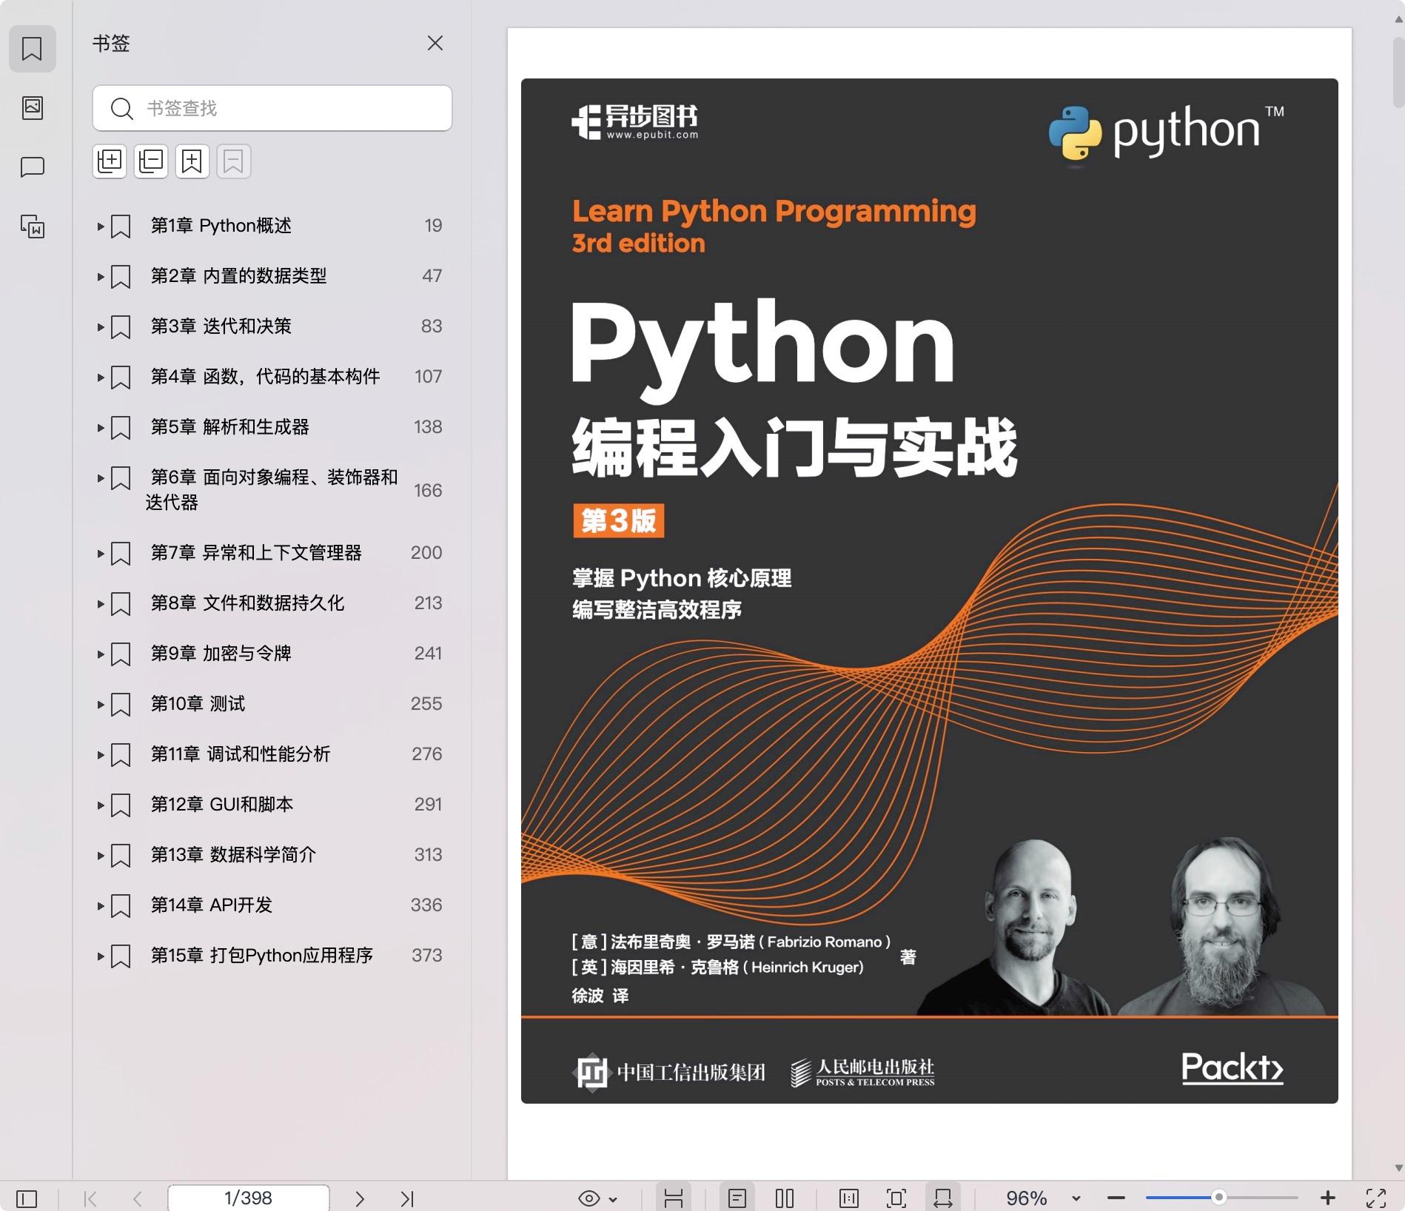Go to previous page
The height and width of the screenshot is (1211, 1405).
(137, 1198)
